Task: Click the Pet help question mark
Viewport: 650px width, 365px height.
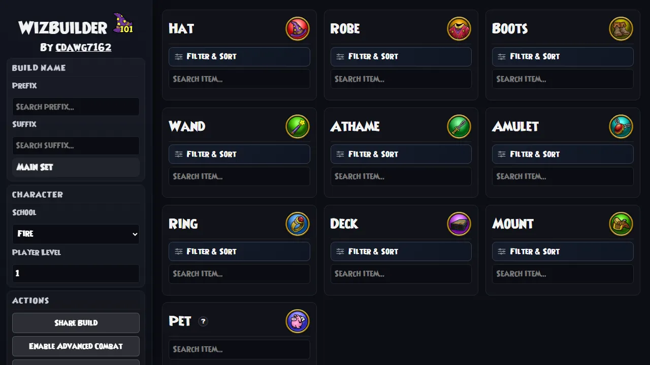Action: (203, 321)
